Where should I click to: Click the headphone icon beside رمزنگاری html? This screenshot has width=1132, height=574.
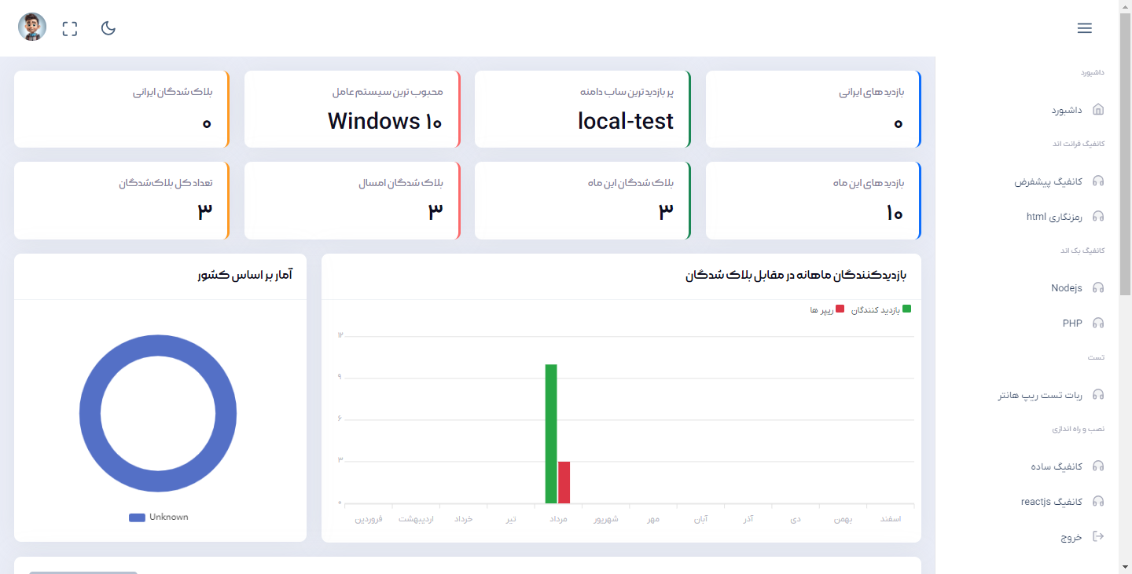(1098, 217)
